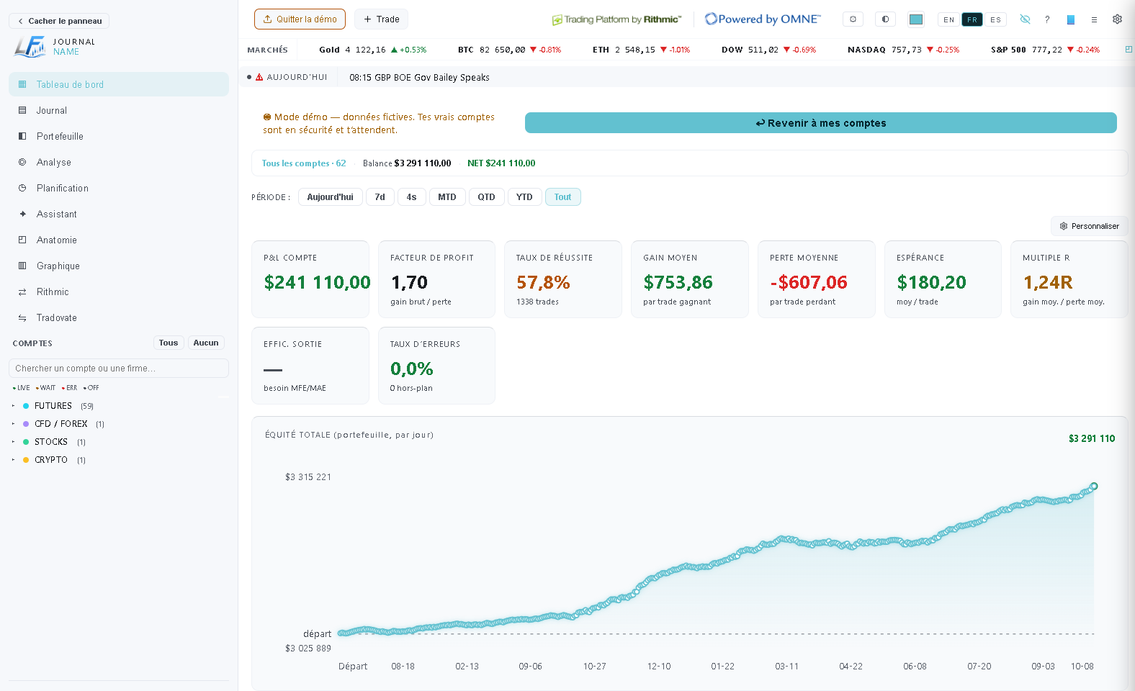Select the FR language option

click(972, 19)
